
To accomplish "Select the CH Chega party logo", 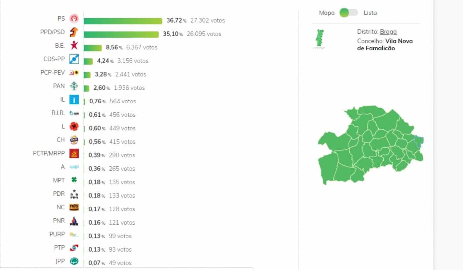I will 74,140.
